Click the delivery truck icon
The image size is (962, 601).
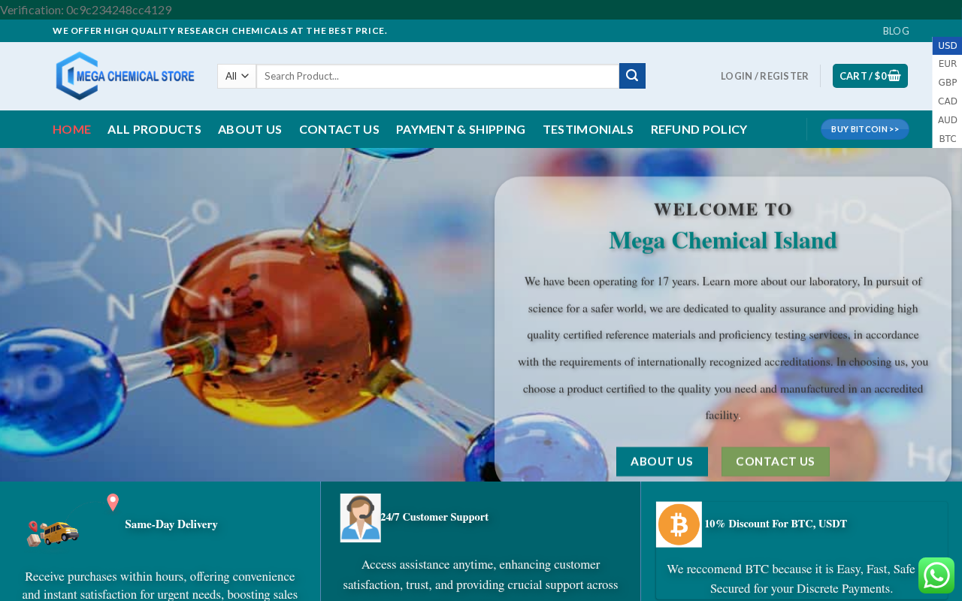pos(53,533)
